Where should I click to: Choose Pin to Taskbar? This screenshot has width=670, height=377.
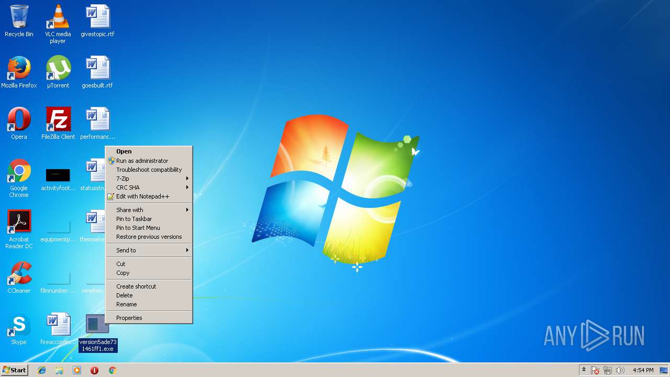coord(149,219)
